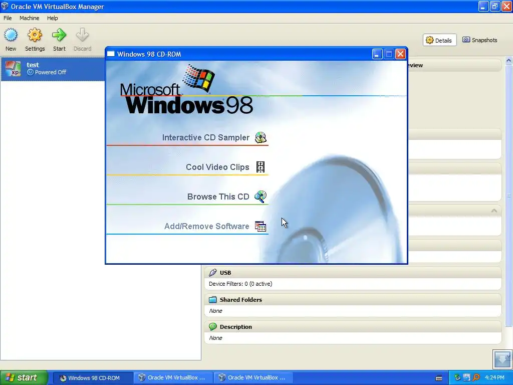Close the Windows 98 CD-ROM window

coord(400,54)
